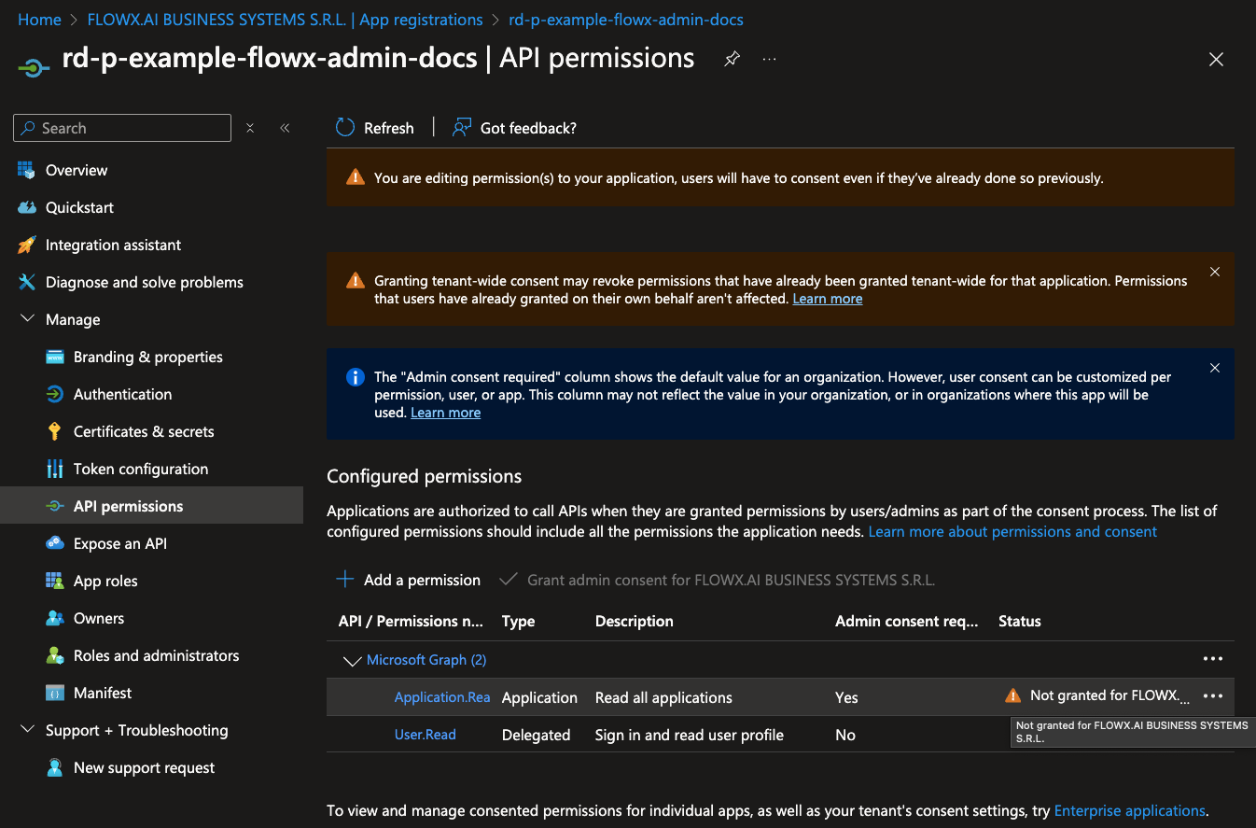Click the Home breadcrumb link
This screenshot has width=1256, height=828.
point(39,20)
